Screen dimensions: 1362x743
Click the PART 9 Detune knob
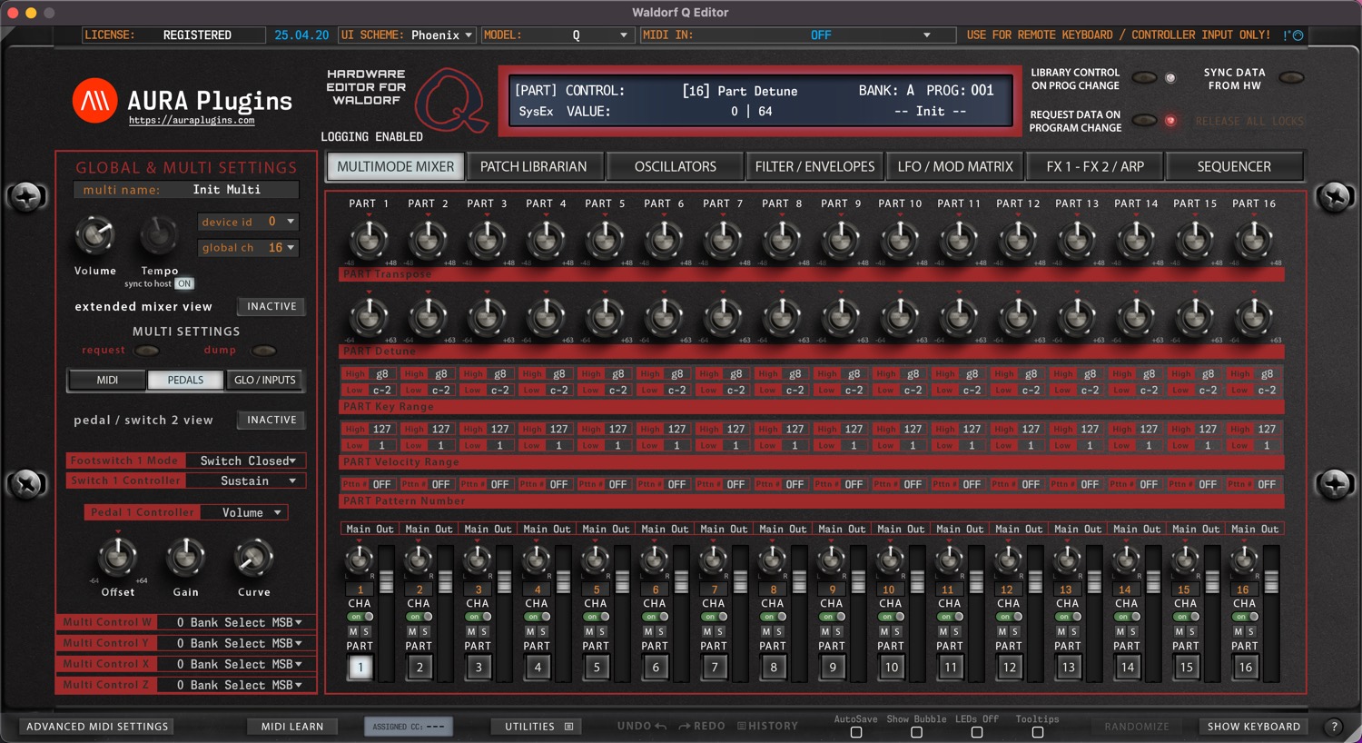[x=841, y=317]
